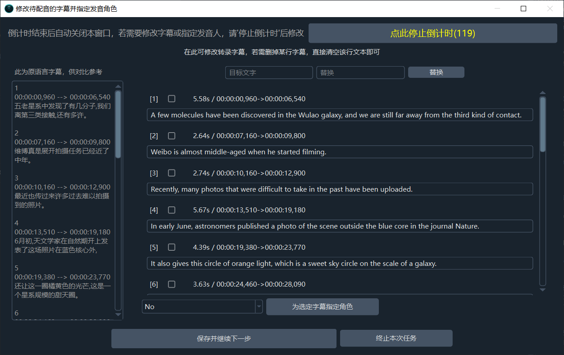Click the scroll-down arrow of subtitle list
Viewport: 564px width, 355px height.
pyautogui.click(x=542, y=290)
